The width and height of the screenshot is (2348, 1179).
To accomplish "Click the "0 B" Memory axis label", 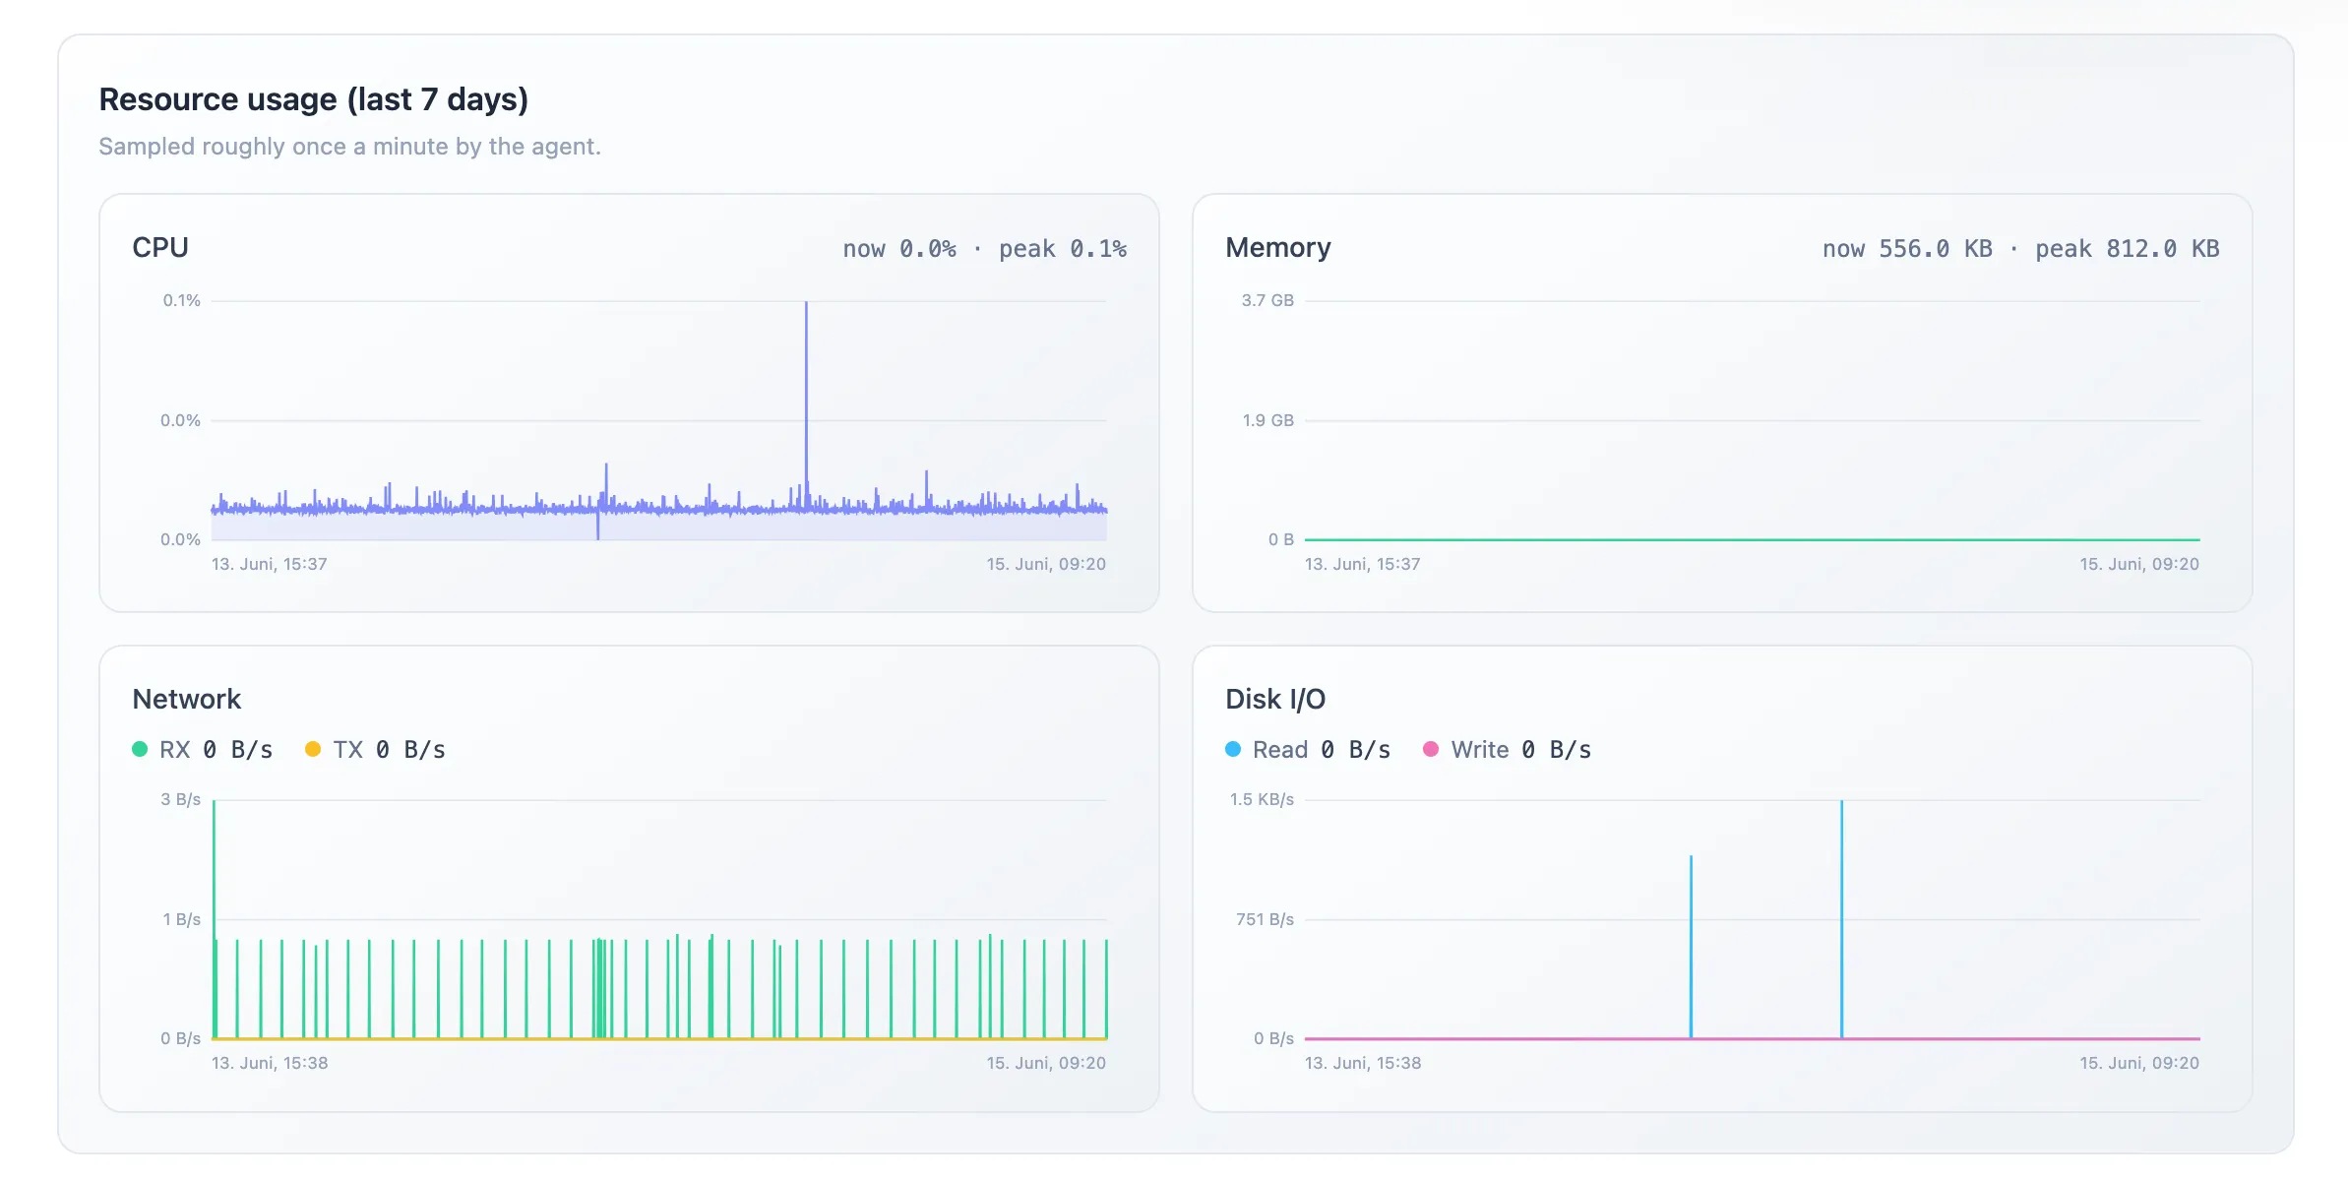I will pyautogui.click(x=1281, y=539).
